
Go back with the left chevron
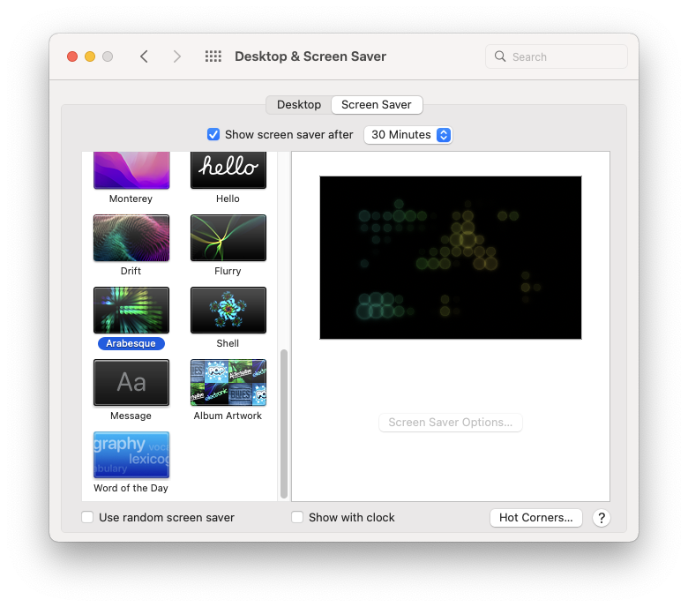point(144,56)
